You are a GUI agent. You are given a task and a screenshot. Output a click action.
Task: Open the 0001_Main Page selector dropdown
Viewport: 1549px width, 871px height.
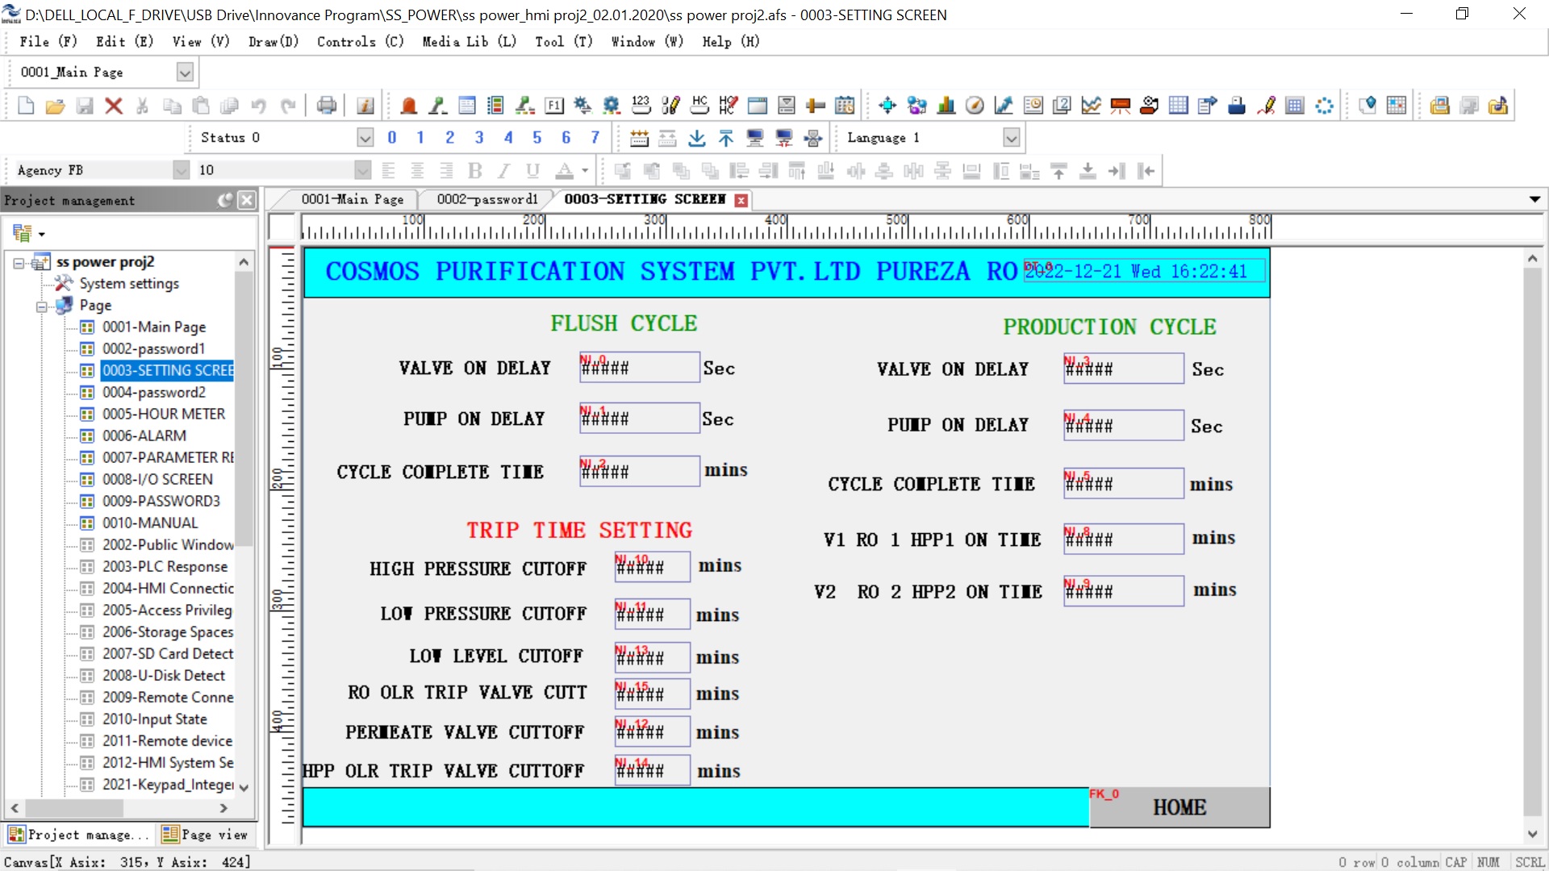click(x=185, y=73)
